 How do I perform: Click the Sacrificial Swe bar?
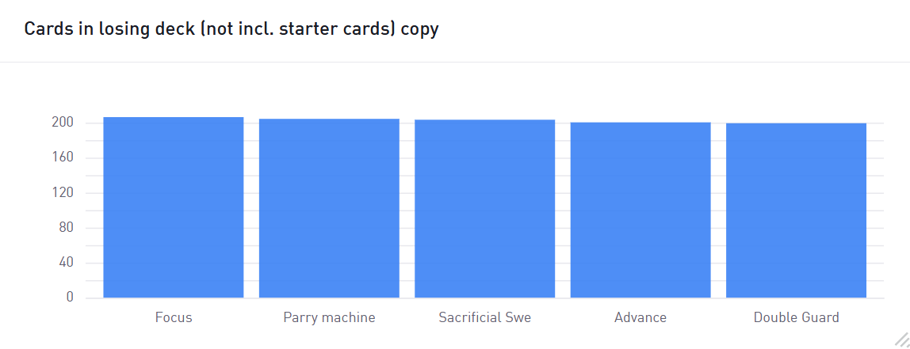[484, 209]
